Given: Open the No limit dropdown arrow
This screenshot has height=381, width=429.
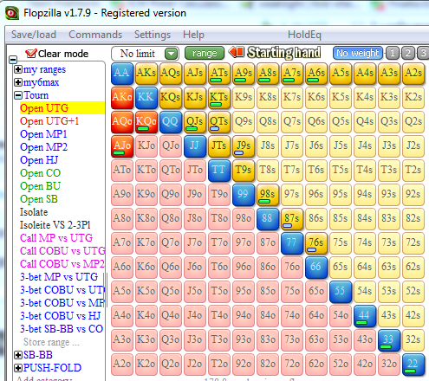Looking at the screenshot, I should (171, 54).
